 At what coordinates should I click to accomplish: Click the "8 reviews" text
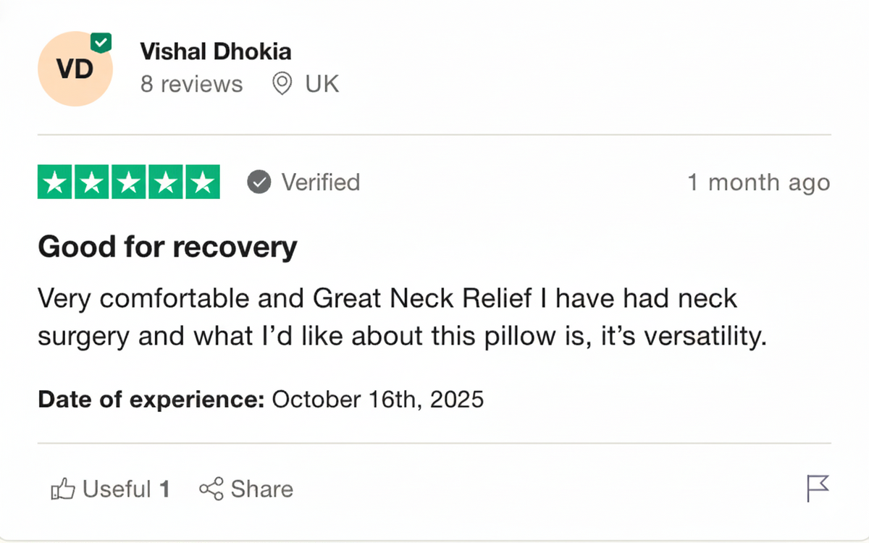pos(191,84)
